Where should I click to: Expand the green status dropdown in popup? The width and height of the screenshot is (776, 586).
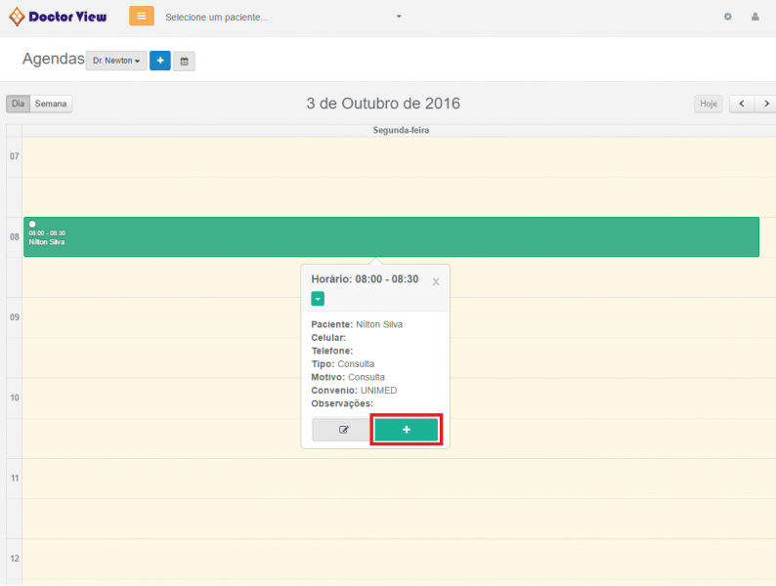point(318,299)
